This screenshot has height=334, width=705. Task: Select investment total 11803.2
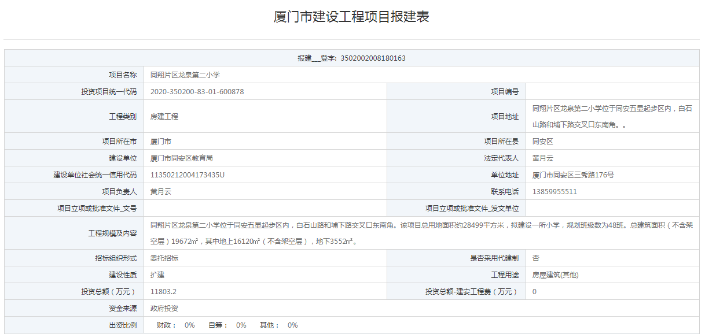pos(163,292)
